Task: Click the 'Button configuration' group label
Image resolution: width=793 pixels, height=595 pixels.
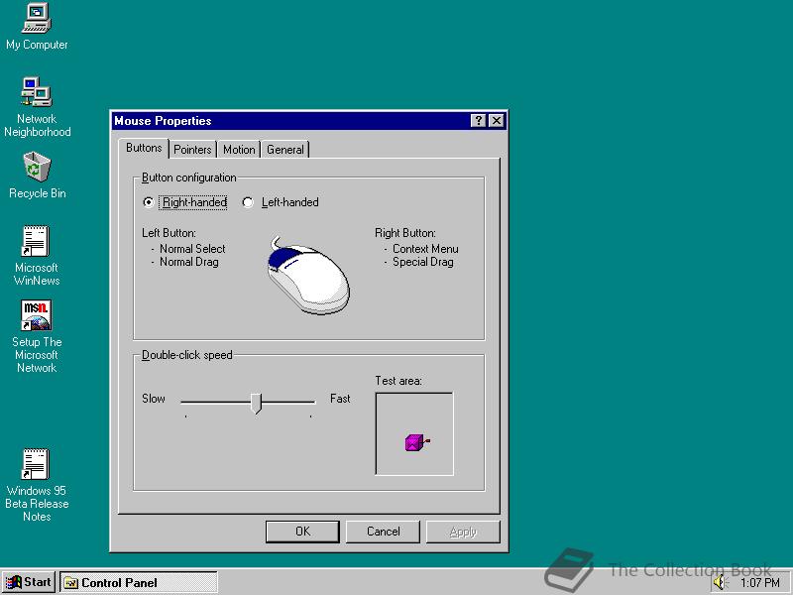Action: 188,178
